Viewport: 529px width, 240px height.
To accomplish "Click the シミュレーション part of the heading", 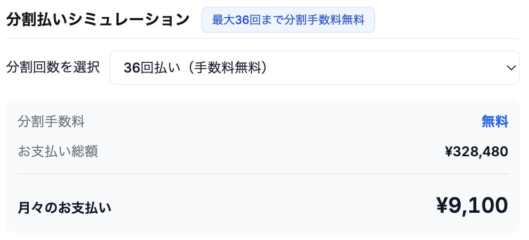I will point(129,20).
